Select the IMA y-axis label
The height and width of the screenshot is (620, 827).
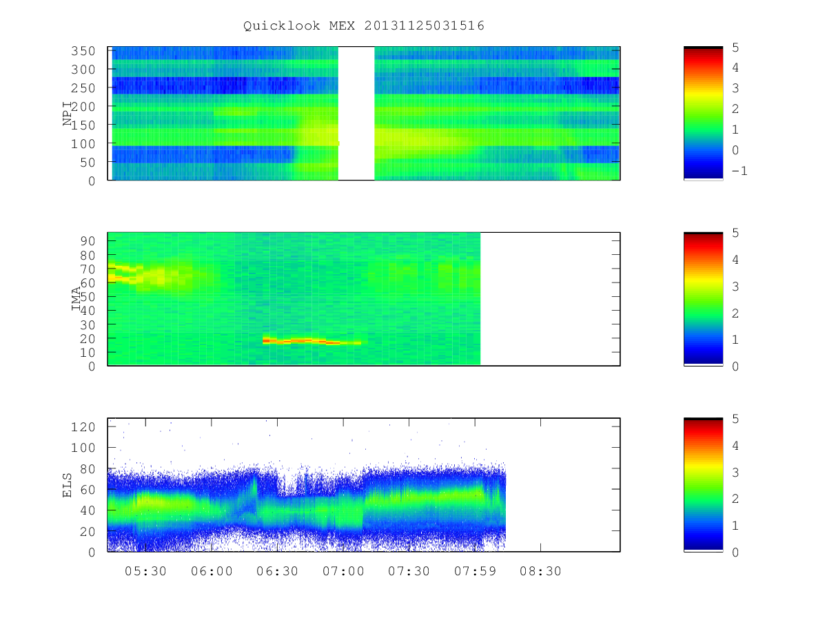coord(76,299)
